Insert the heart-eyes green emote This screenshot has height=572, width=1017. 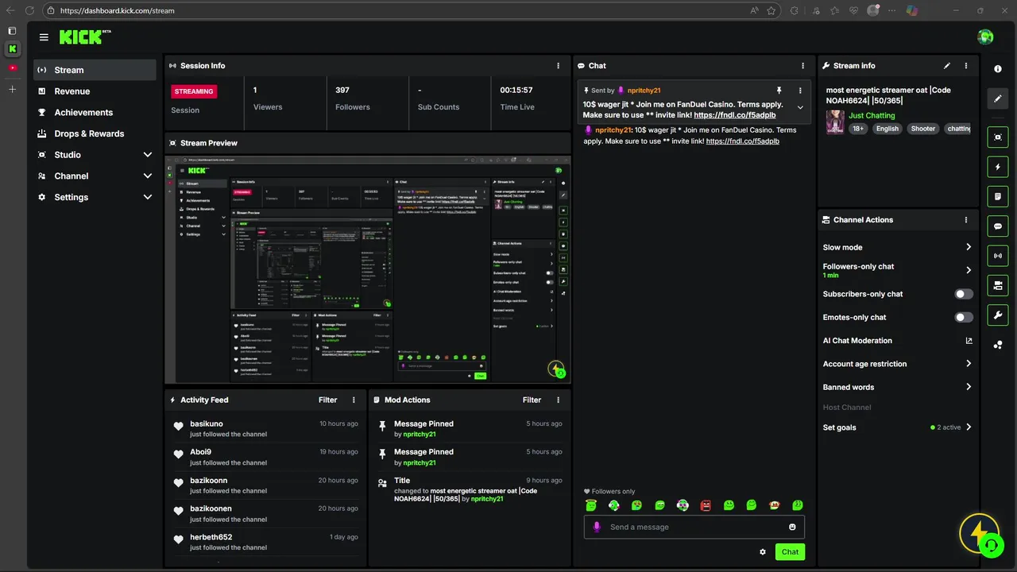[x=636, y=505]
